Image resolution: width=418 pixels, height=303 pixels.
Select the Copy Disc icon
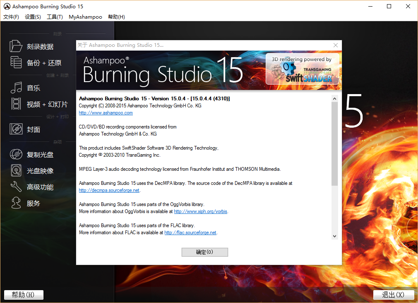[16, 155]
